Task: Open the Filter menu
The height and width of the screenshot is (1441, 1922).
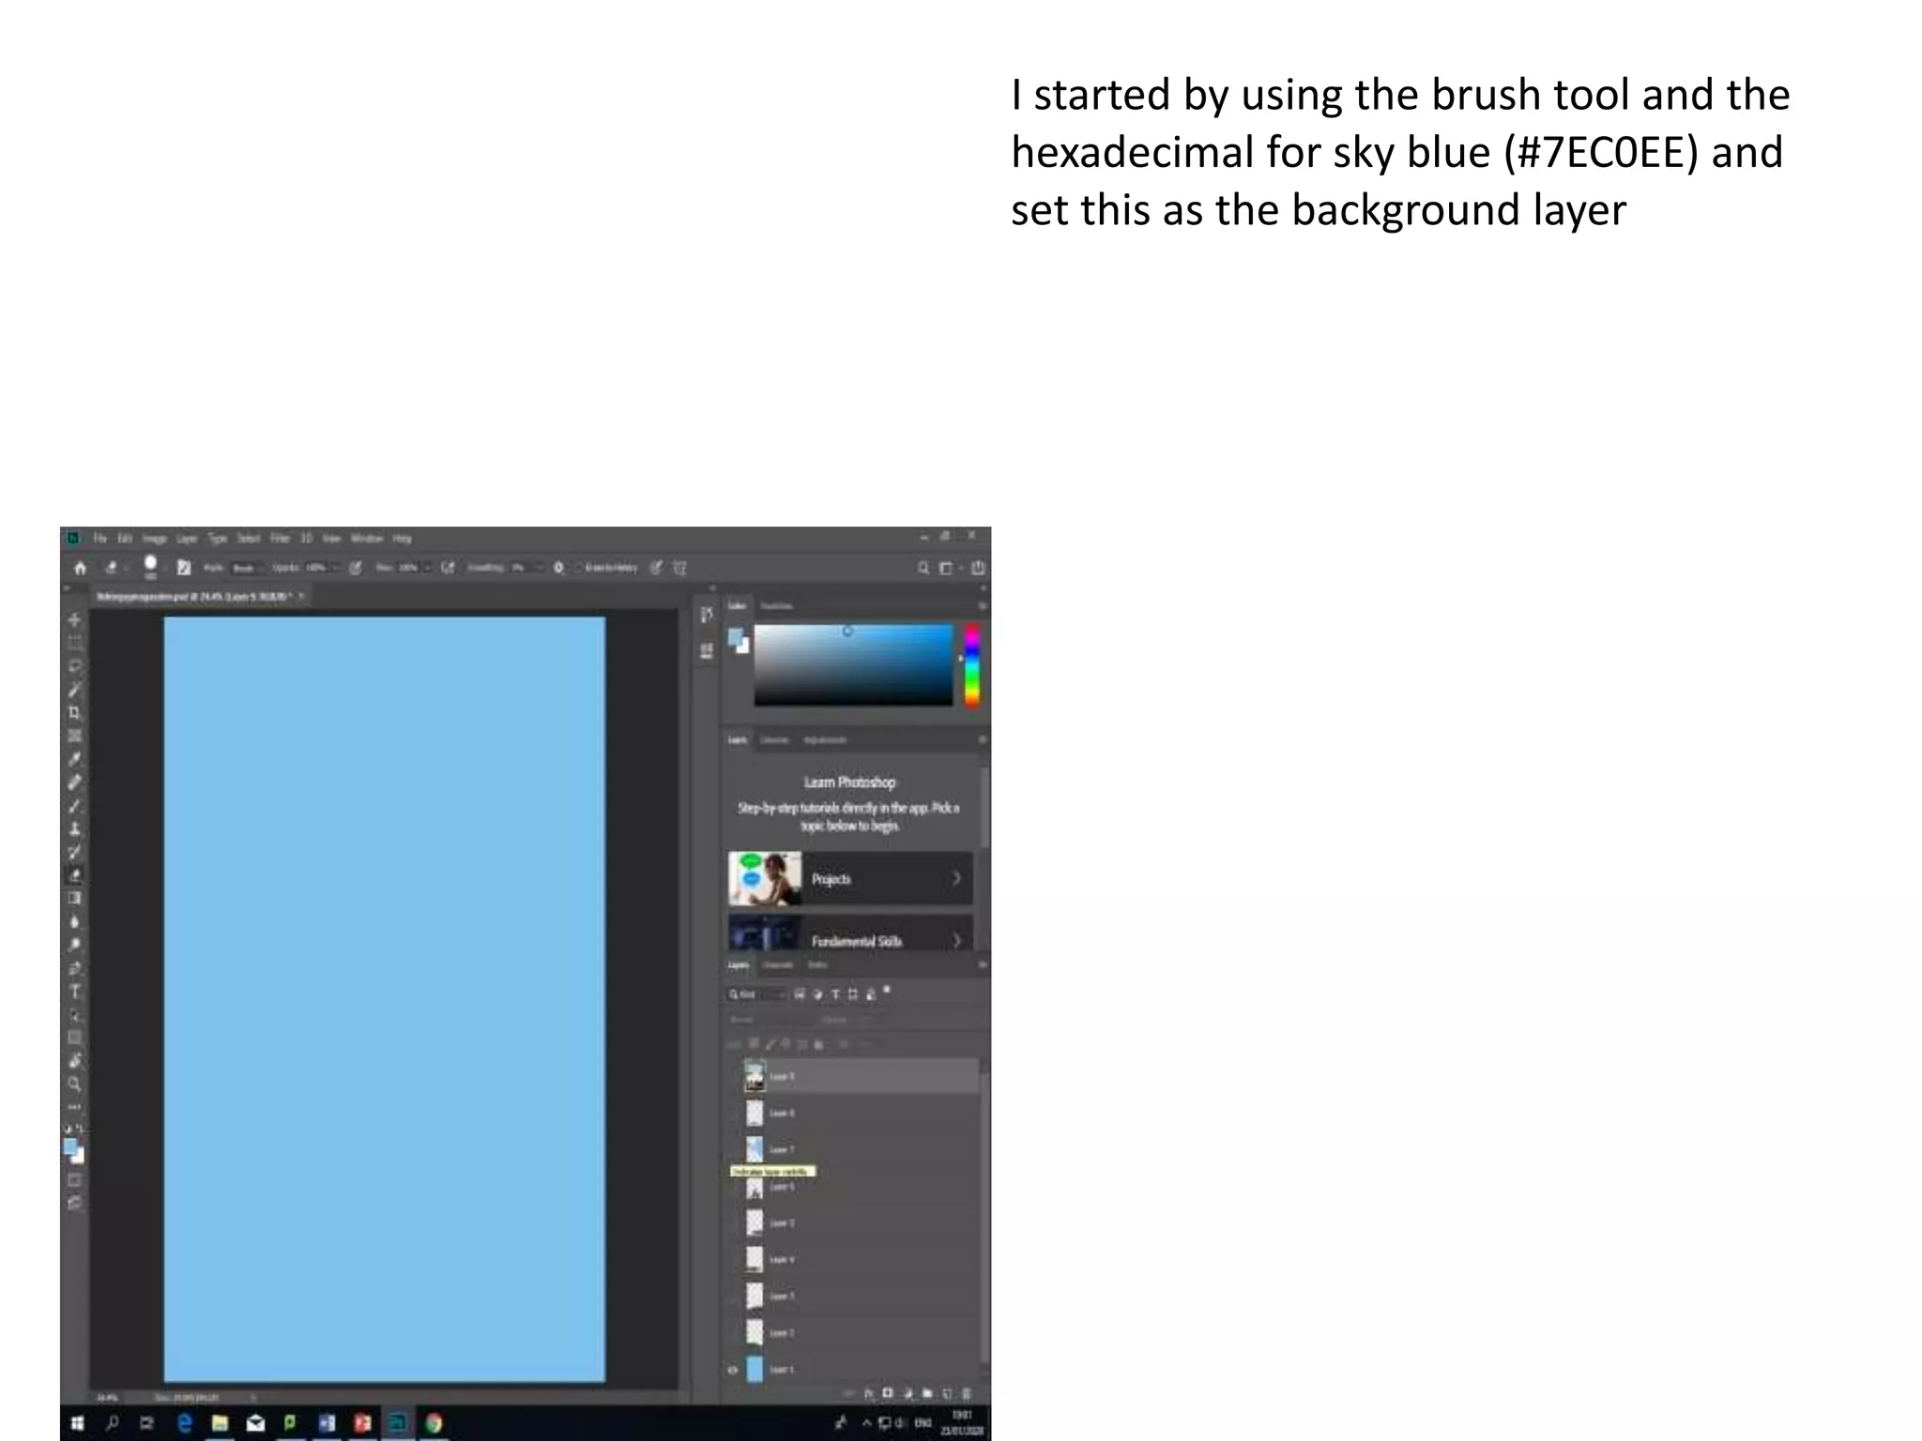Action: point(280,538)
